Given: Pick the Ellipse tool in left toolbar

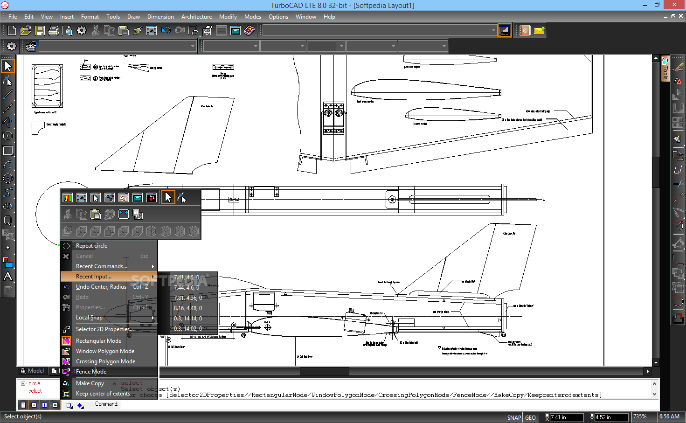Looking at the screenshot, I should point(8,206).
